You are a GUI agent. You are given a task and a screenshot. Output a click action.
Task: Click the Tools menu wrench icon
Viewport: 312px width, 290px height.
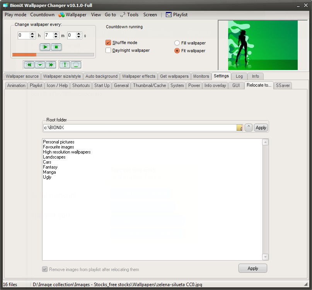click(123, 15)
